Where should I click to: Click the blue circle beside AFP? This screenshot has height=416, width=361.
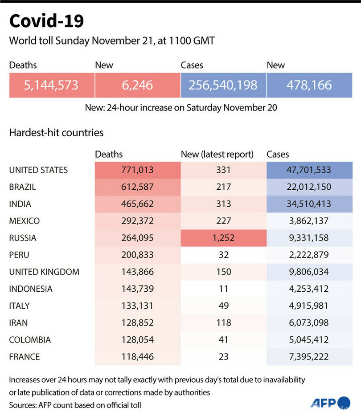point(344,403)
